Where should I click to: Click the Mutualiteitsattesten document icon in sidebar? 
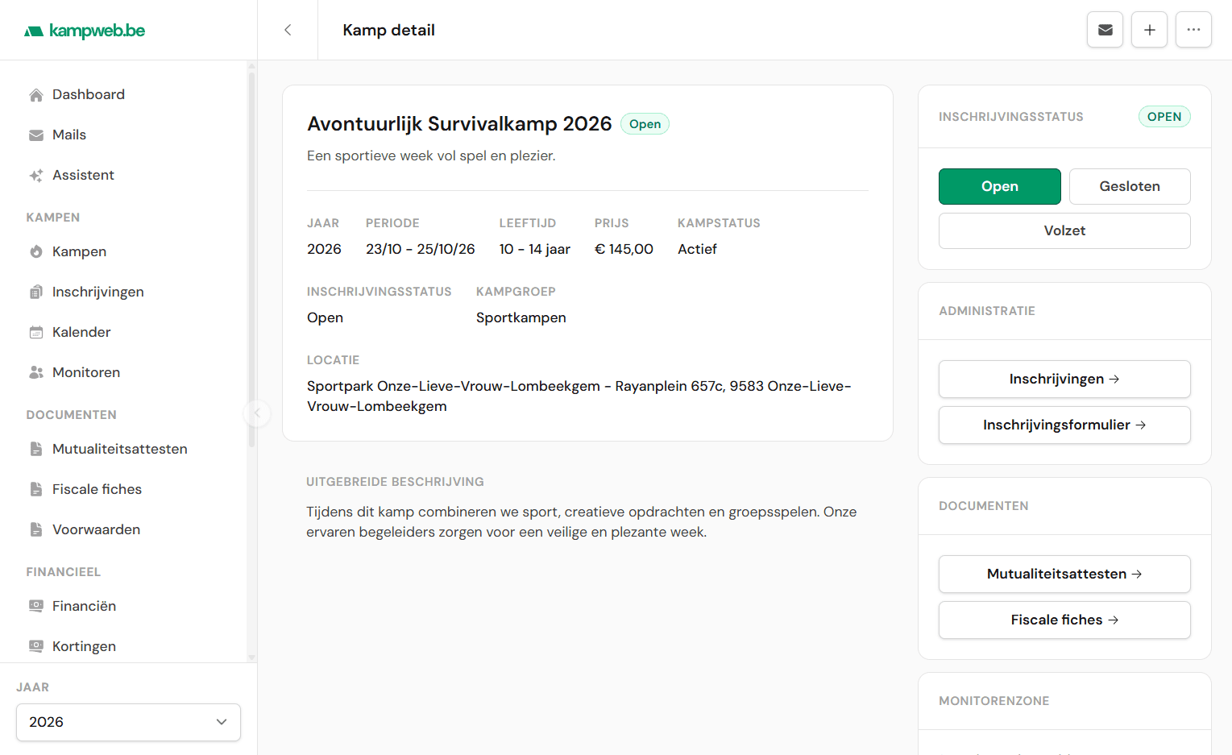36,450
